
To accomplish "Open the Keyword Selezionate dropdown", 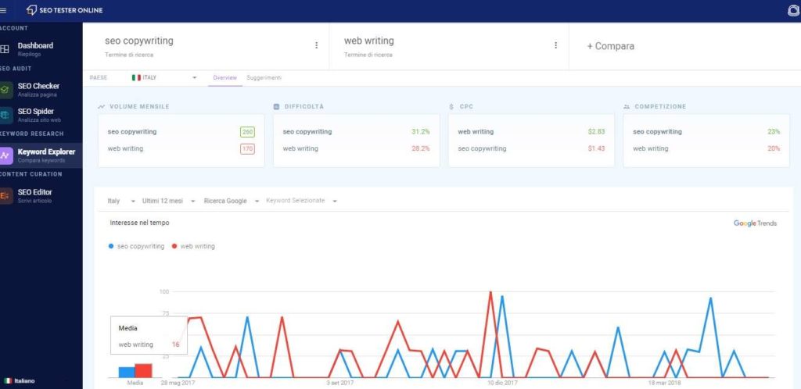I will tap(300, 202).
